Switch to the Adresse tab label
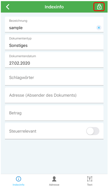Image resolution: width=109 pixels, height=190 pixels. click(54, 185)
